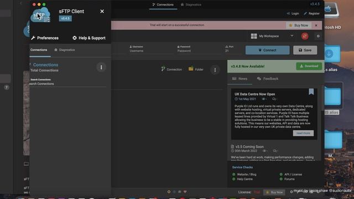Click the Forums service check

(287, 179)
